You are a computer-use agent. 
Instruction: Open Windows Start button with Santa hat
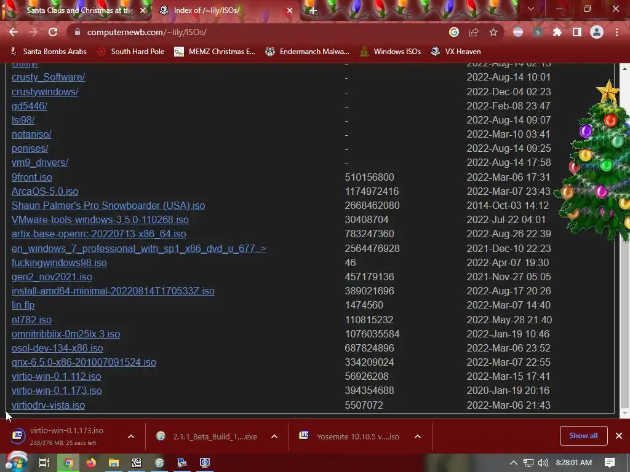(x=16, y=462)
